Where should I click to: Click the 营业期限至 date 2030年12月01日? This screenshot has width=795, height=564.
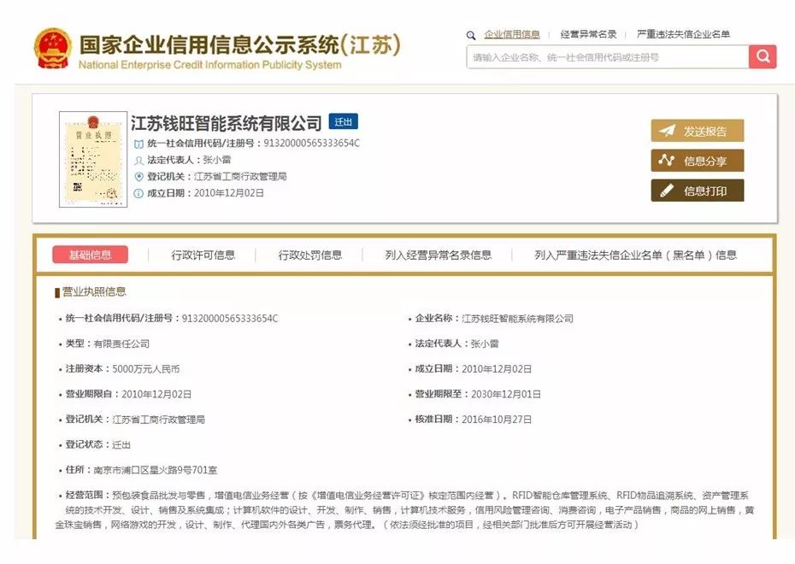click(x=506, y=394)
